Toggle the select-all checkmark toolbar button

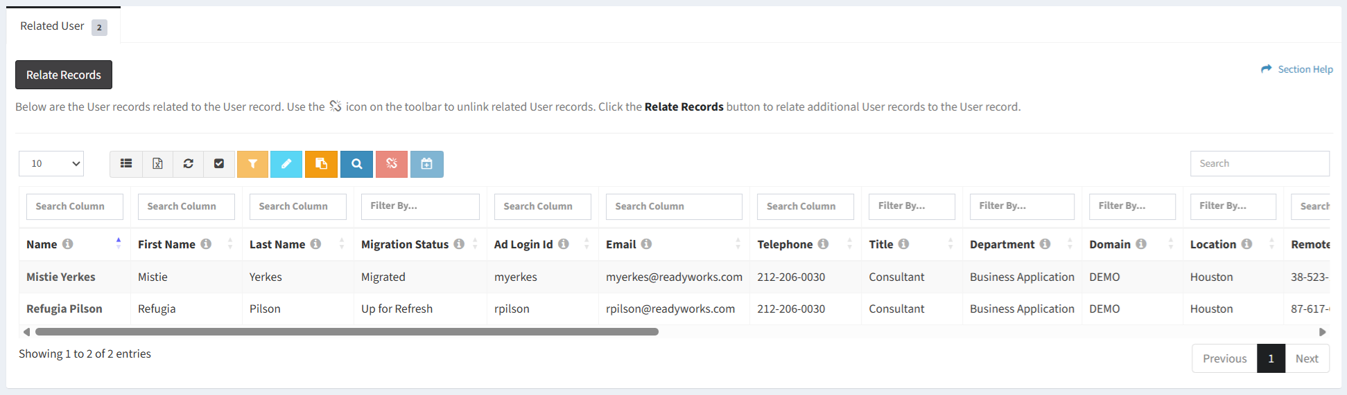219,164
